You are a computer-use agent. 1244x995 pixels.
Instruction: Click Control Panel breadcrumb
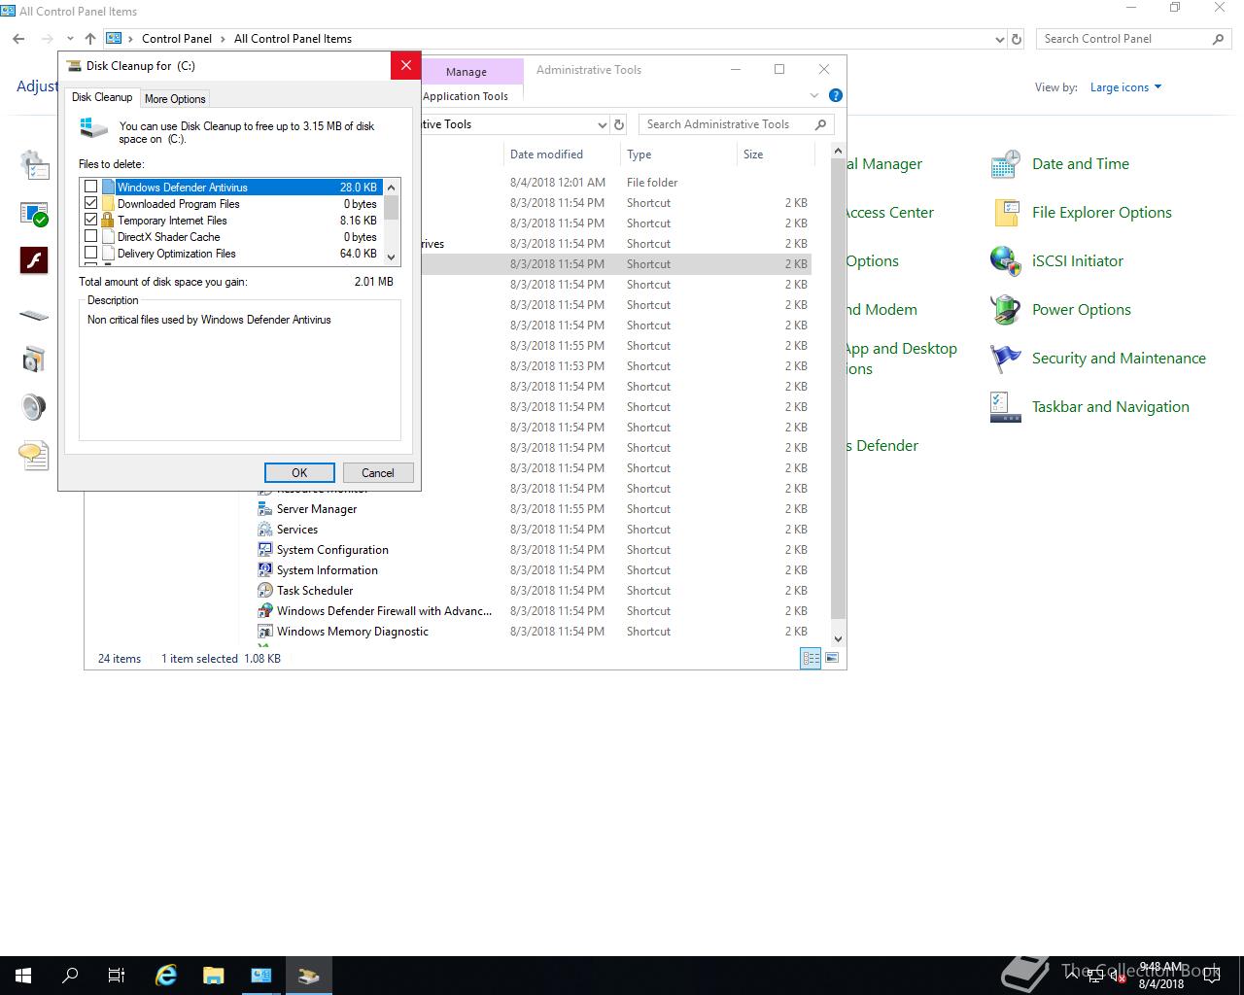pos(177,39)
